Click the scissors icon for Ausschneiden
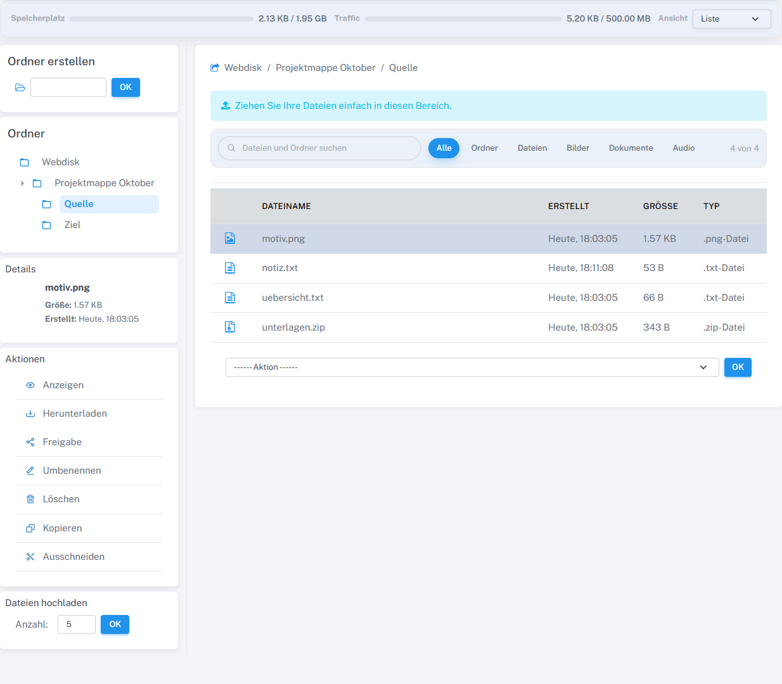This screenshot has width=782, height=684. point(30,557)
